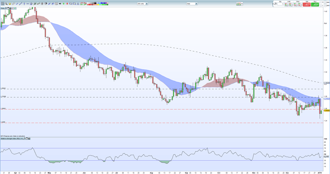Close the Relative Strength Index indicator panel
The width and height of the screenshot is (330, 174).
[29, 139]
